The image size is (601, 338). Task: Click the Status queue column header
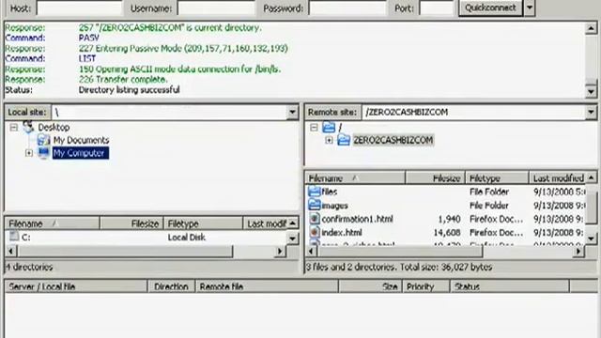(510, 286)
